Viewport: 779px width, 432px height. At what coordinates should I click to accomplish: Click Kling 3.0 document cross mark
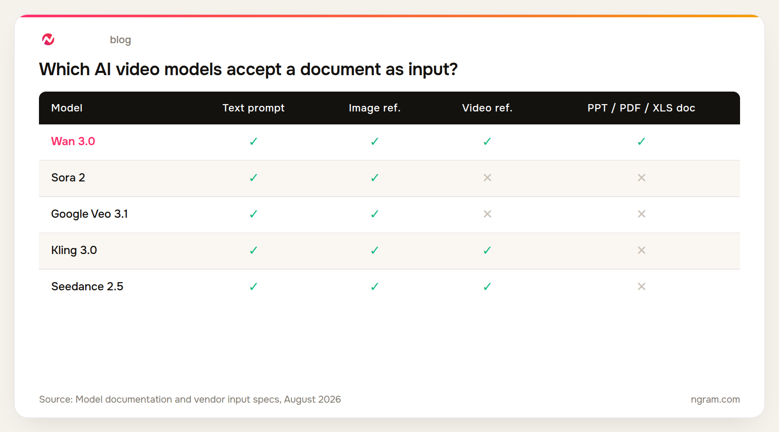point(641,250)
